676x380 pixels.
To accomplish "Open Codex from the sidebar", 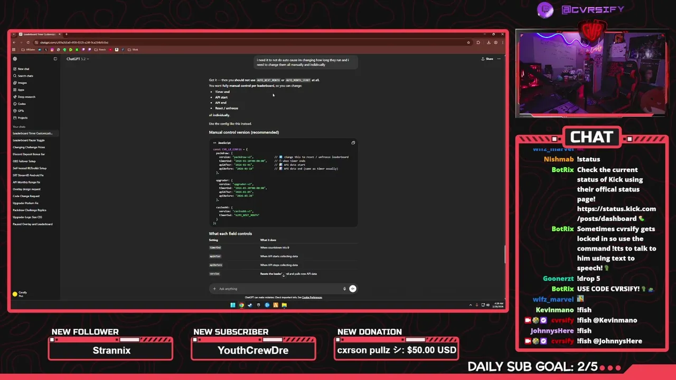I will [19, 103].
